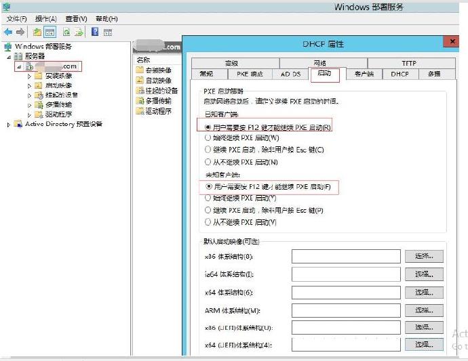
Task: Open the 文件(F) menu
Action: 16,19
